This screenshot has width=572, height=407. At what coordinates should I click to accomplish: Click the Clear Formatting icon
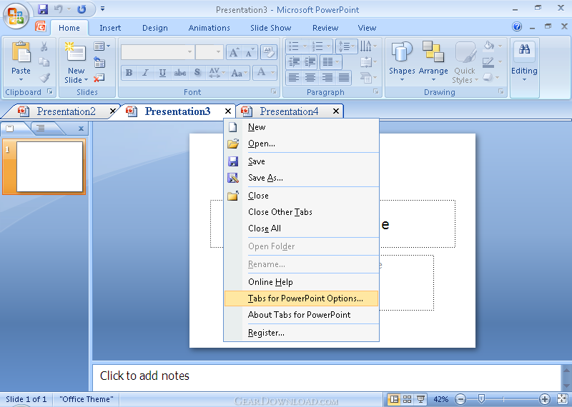pyautogui.click(x=269, y=52)
